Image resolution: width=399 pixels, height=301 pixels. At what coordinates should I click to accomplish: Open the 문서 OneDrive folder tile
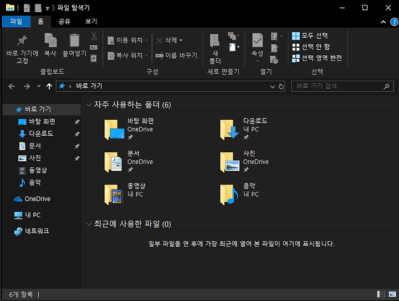pos(129,161)
